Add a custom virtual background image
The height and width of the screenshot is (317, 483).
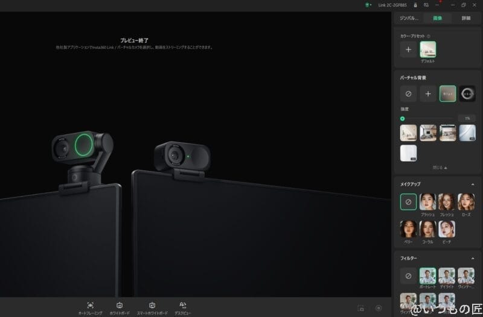click(428, 94)
